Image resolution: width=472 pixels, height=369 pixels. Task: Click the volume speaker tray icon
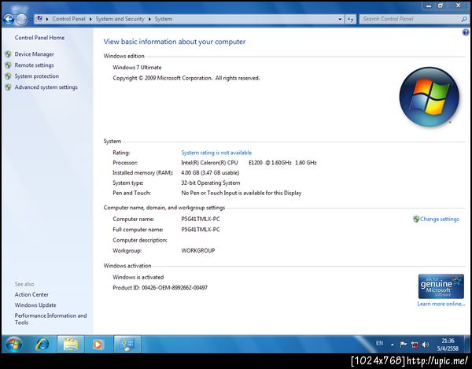point(425,345)
